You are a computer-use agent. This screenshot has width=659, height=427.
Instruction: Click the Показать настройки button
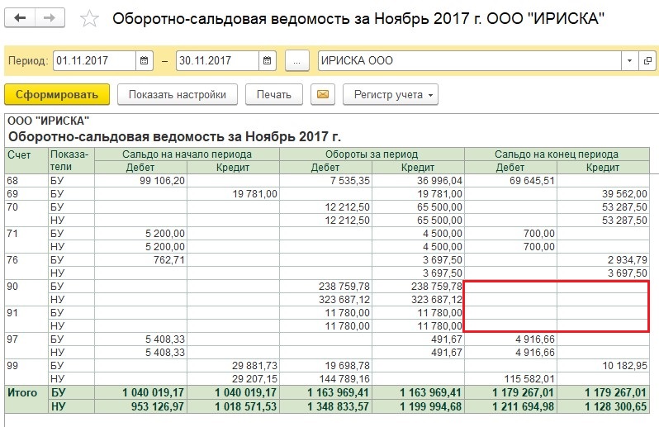pyautogui.click(x=178, y=94)
